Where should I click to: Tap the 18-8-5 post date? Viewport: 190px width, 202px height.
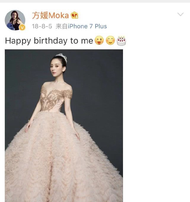point(42,26)
